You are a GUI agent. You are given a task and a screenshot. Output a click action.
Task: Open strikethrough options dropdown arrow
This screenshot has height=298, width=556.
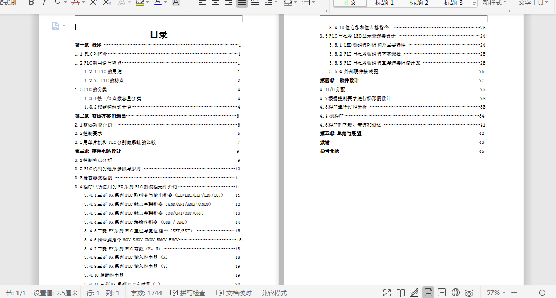[83, 3]
